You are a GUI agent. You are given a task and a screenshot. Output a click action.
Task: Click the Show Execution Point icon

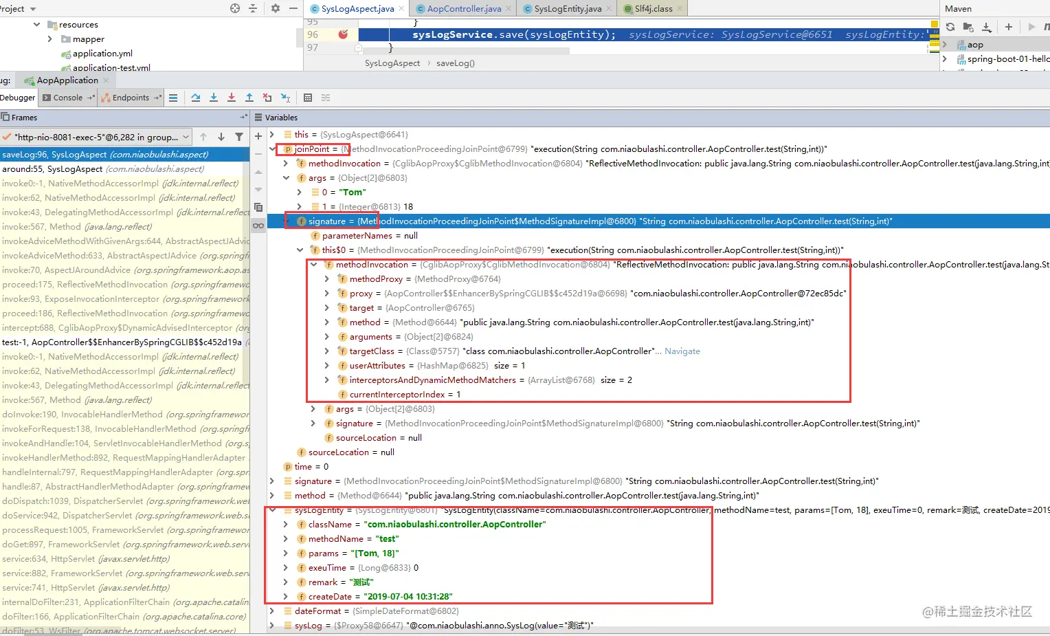[173, 98]
